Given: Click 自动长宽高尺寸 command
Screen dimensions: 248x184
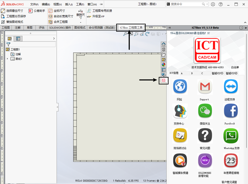Looking at the screenshot, I should pos(63,16).
